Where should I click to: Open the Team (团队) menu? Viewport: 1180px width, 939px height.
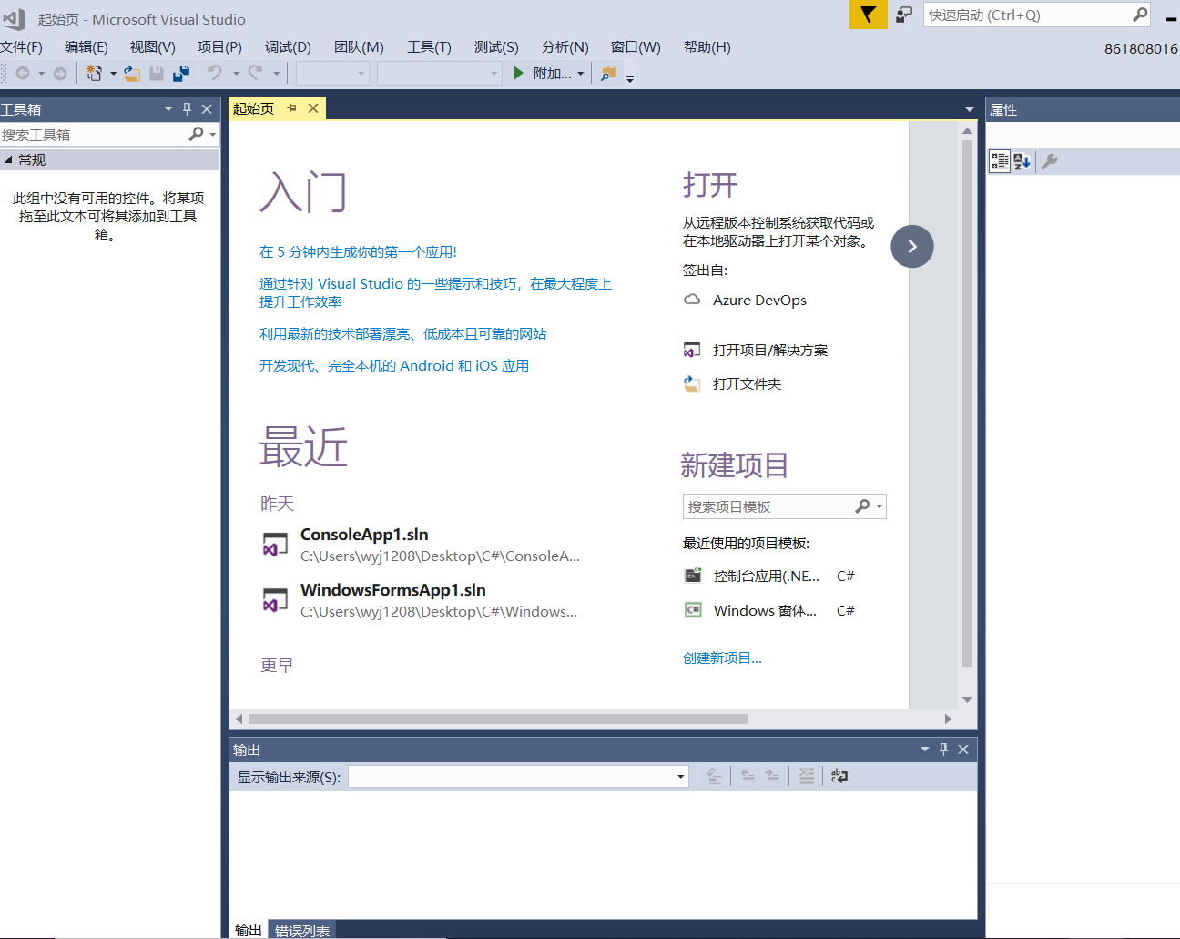[359, 46]
